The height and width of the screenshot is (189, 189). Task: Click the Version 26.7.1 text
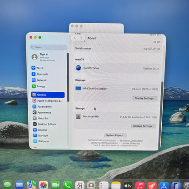coord(151,69)
